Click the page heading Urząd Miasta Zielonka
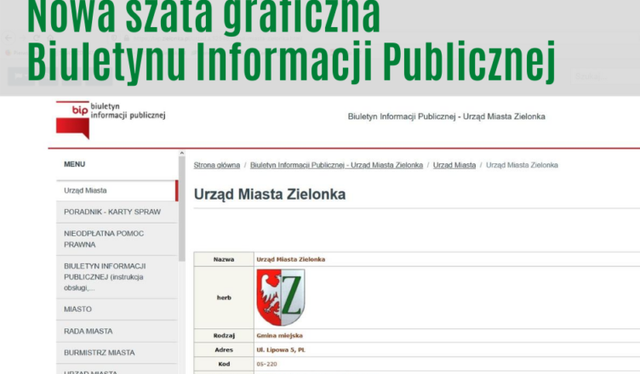This screenshot has height=374, width=640. coord(270,195)
